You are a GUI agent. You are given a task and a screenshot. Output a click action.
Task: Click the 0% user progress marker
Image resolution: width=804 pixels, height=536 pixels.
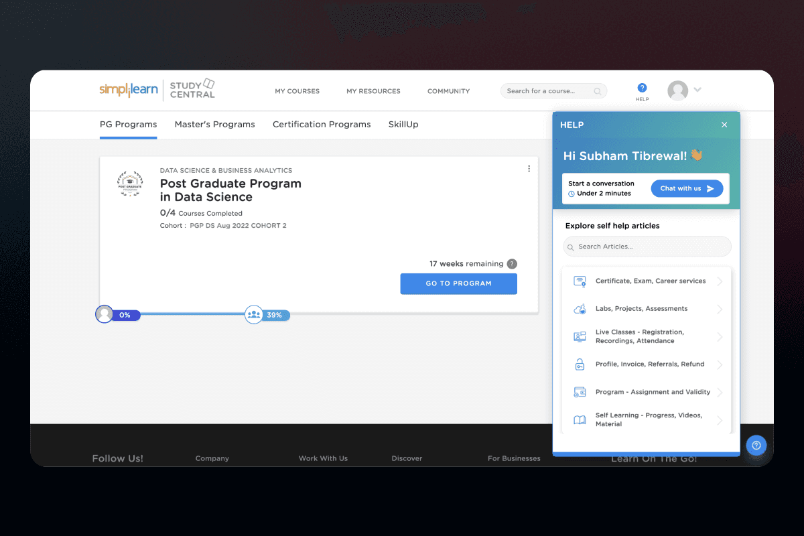[x=118, y=314]
